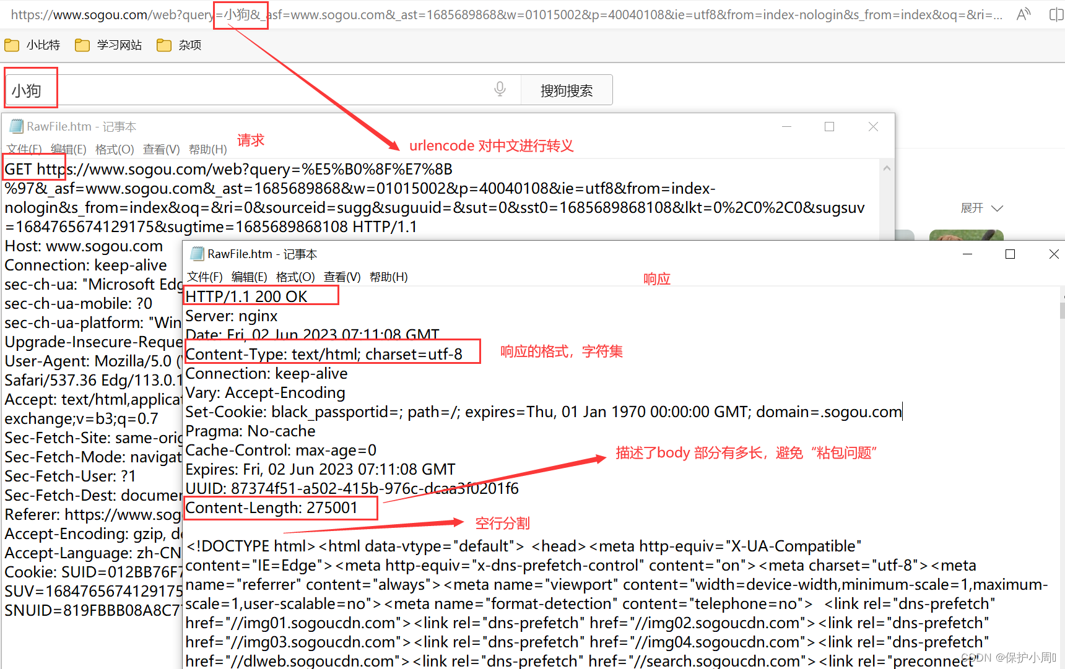
Task: Open 查看(V) menu in back Notepad window
Action: click(162, 150)
